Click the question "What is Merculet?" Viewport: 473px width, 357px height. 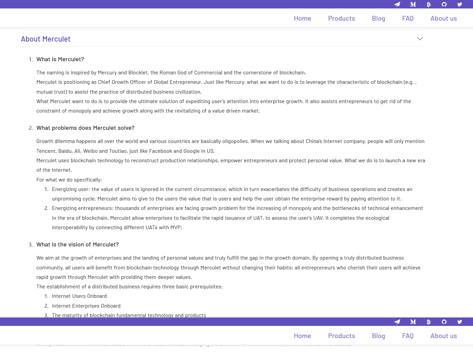click(x=60, y=59)
